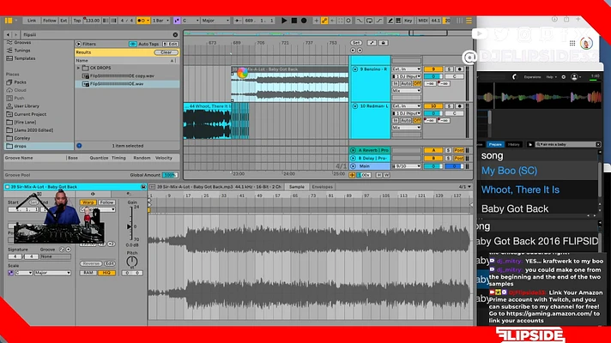611x343 pixels.
Task: Open User Library in Places sidebar
Action: (x=26, y=105)
